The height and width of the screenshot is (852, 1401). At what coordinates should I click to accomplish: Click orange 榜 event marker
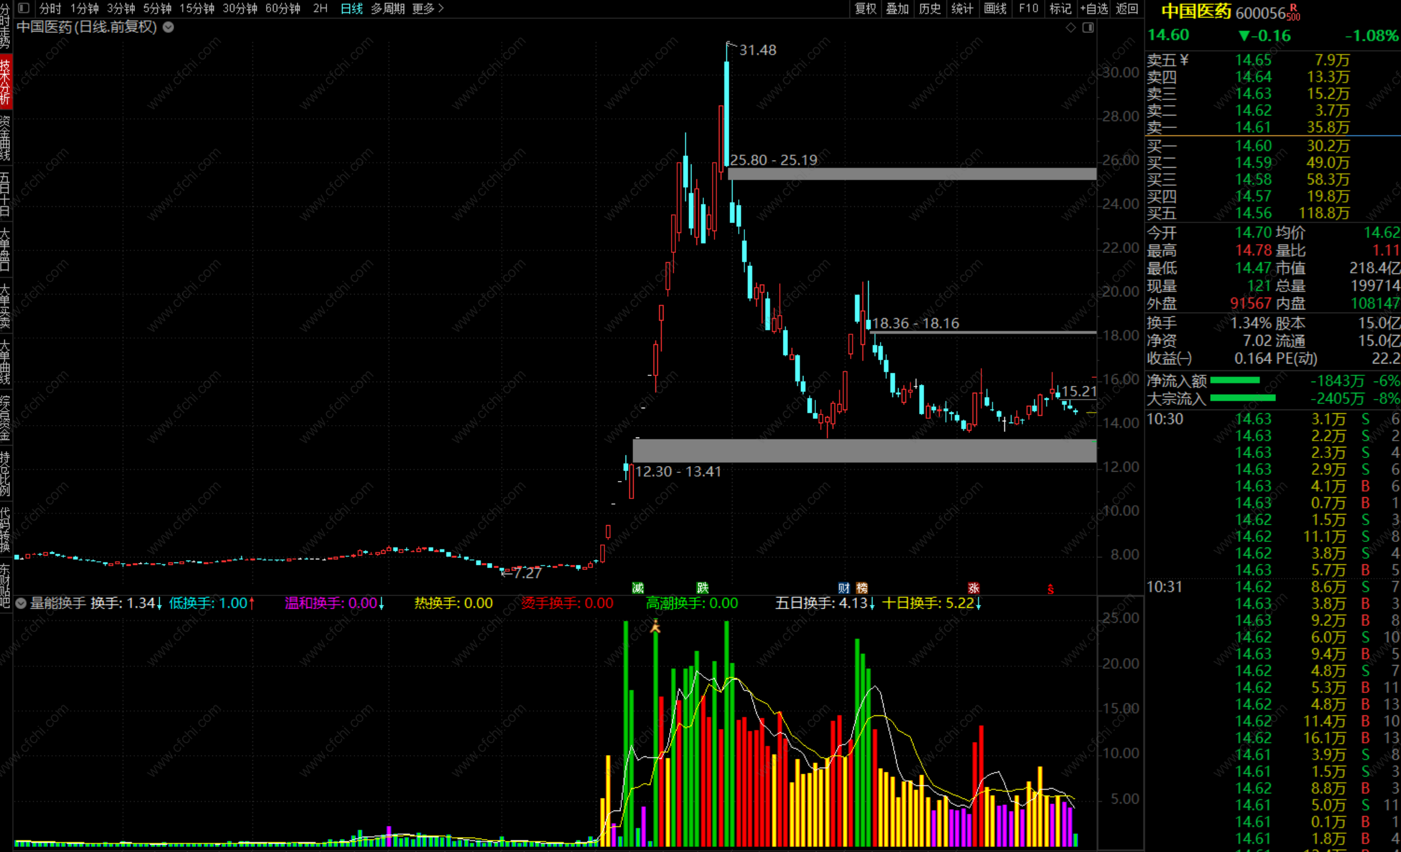pos(862,588)
